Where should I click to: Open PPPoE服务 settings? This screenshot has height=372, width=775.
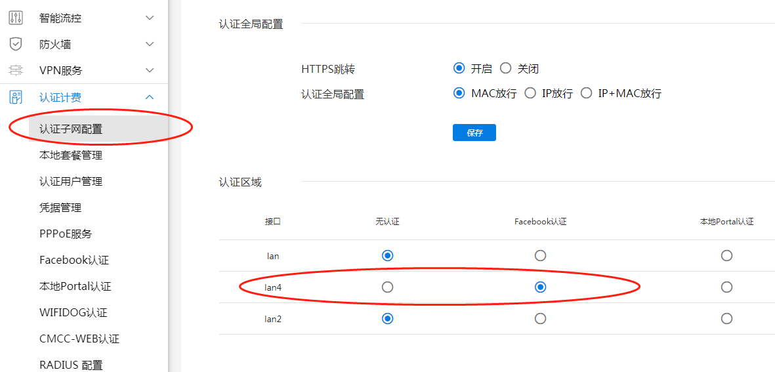(x=66, y=234)
